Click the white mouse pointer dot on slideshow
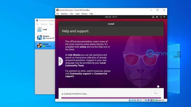Screen dimensions: 191x107 pos(158,86)
